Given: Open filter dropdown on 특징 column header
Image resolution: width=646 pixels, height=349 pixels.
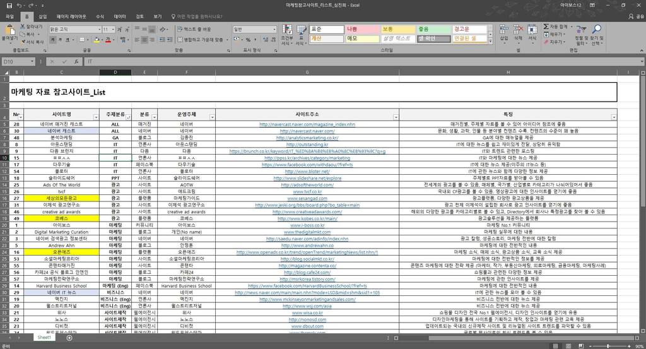Looking at the screenshot, I should click(613, 117).
